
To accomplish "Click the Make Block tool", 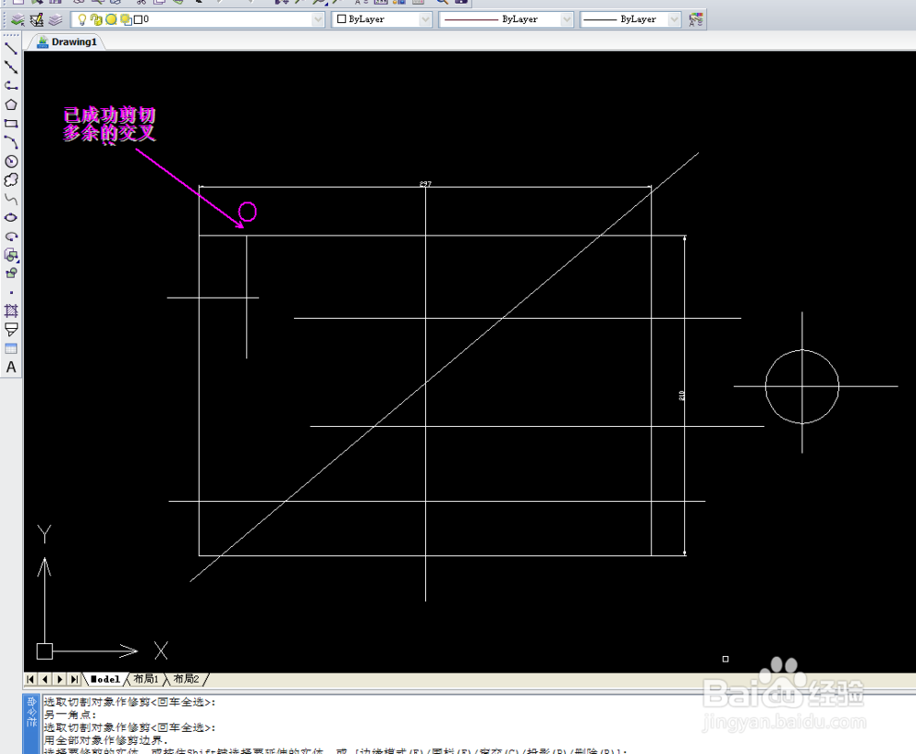I will coord(10,273).
